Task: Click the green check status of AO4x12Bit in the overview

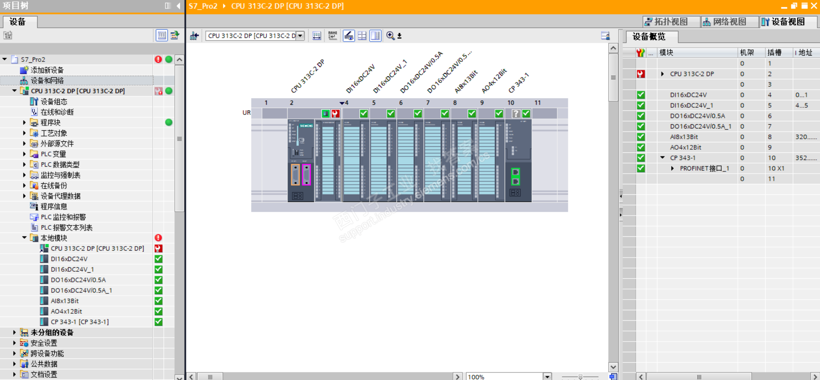Action: [641, 147]
